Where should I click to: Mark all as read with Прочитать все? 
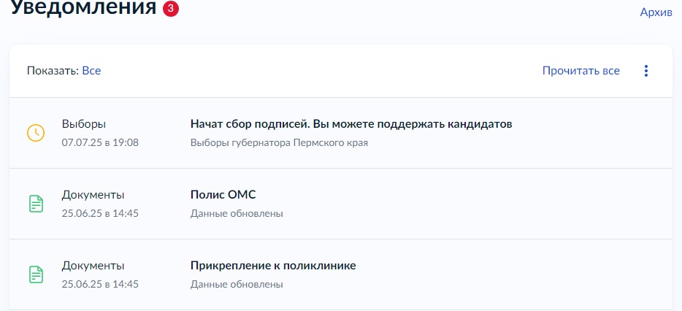click(x=581, y=71)
